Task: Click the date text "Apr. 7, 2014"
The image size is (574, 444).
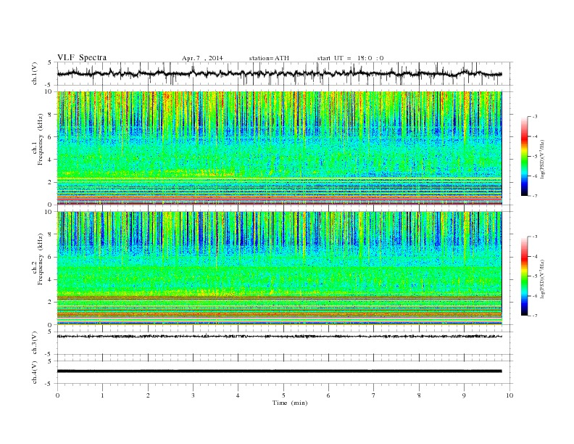Action: (202, 58)
